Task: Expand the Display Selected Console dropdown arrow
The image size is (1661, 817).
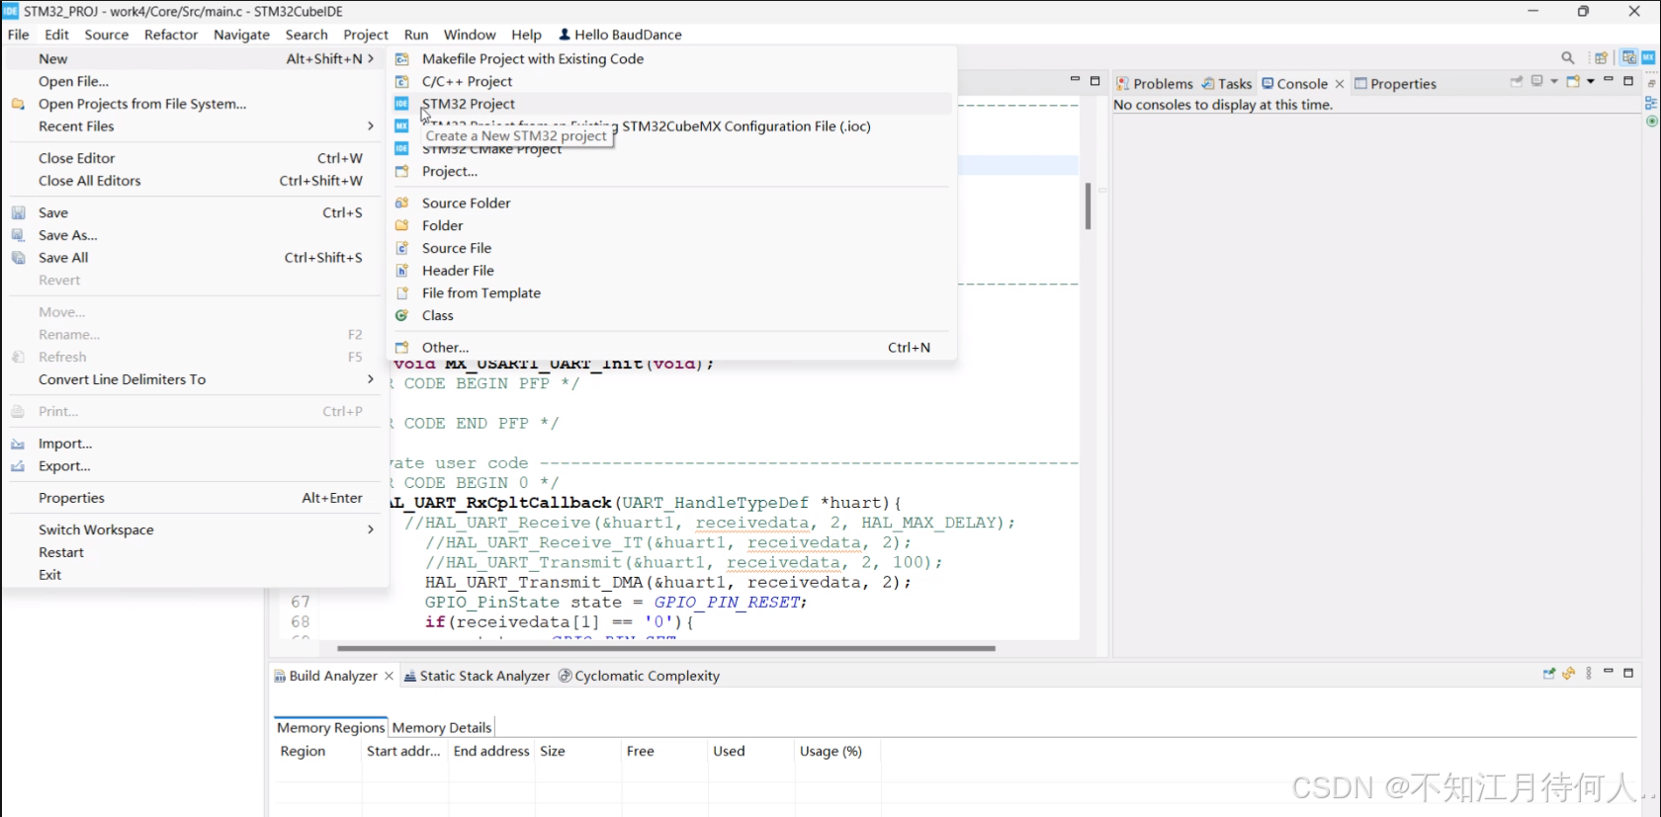Action: 1554,81
